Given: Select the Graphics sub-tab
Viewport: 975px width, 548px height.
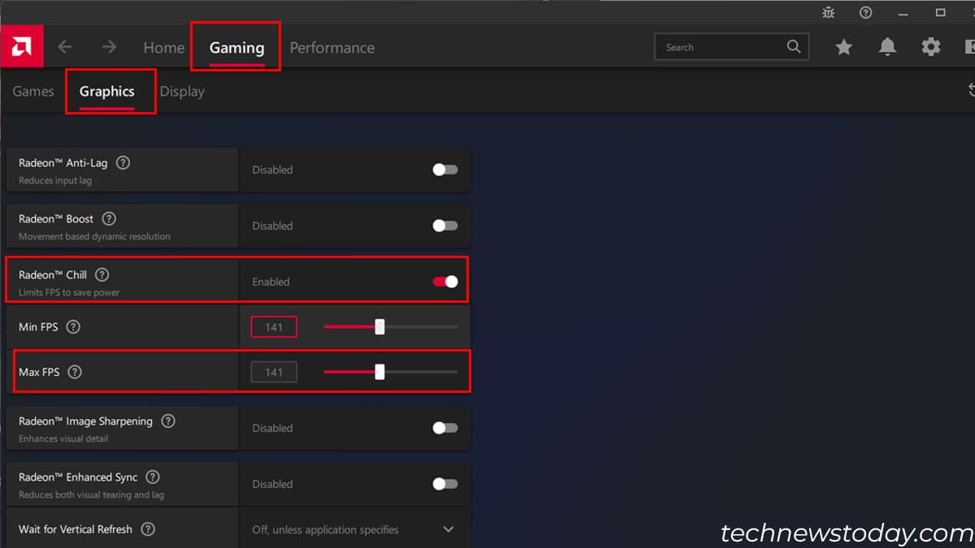Looking at the screenshot, I should pyautogui.click(x=106, y=91).
